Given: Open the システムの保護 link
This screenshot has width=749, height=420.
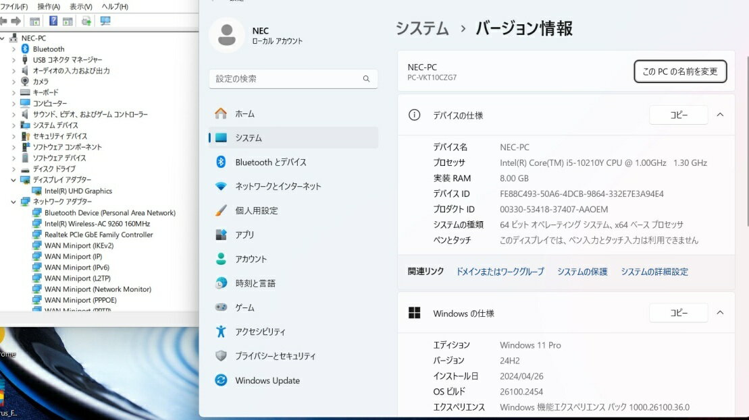Looking at the screenshot, I should pyautogui.click(x=582, y=272).
